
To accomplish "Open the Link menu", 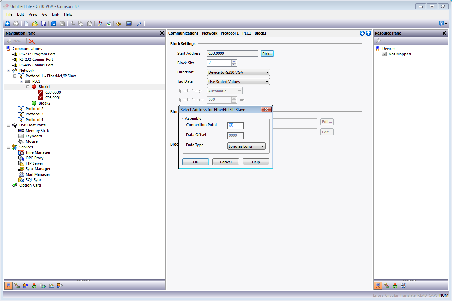I will point(55,14).
